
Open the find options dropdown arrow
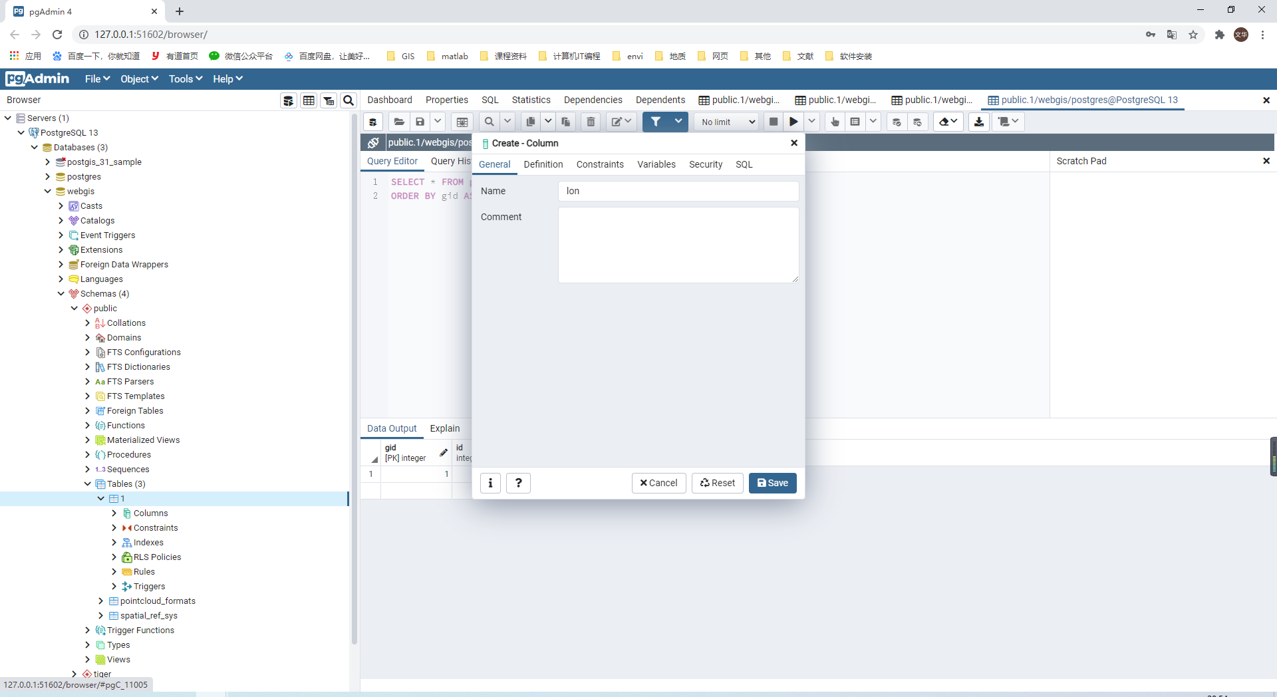point(507,122)
